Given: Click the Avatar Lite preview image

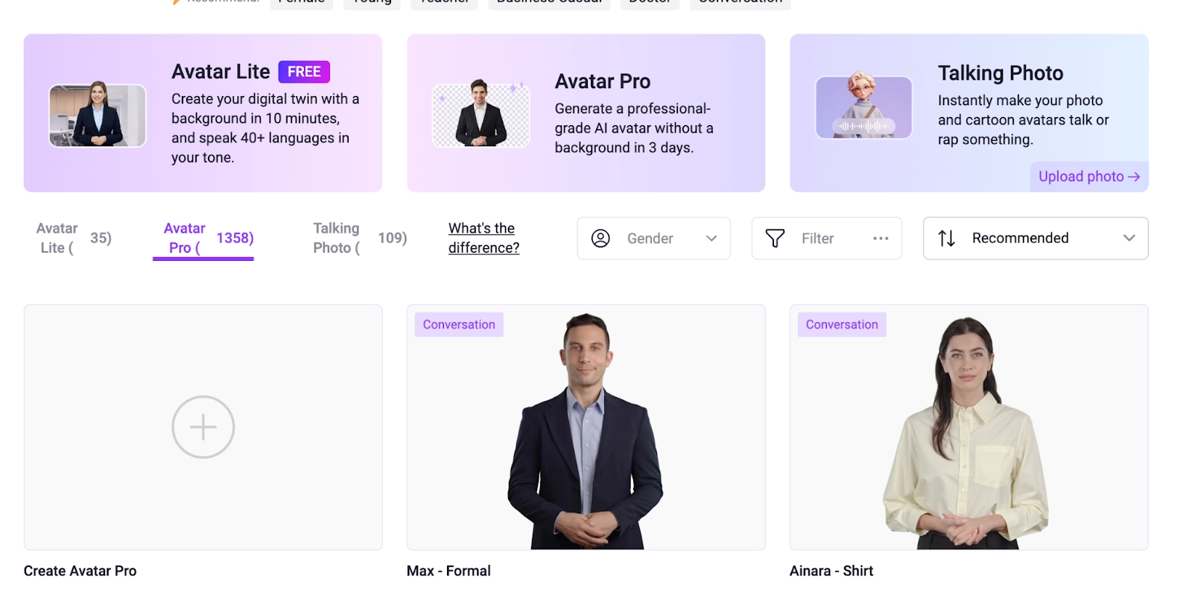Looking at the screenshot, I should (98, 115).
